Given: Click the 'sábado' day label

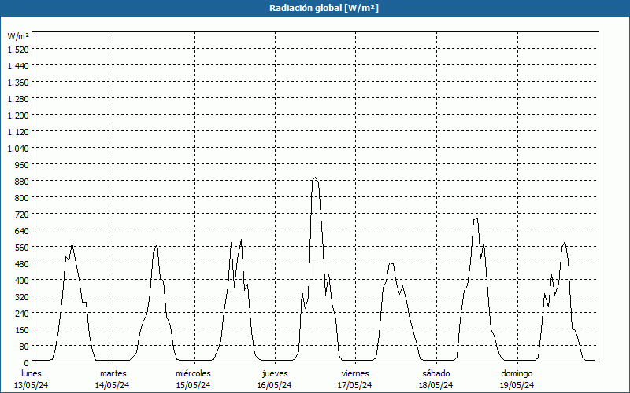Looking at the screenshot, I should (436, 373).
